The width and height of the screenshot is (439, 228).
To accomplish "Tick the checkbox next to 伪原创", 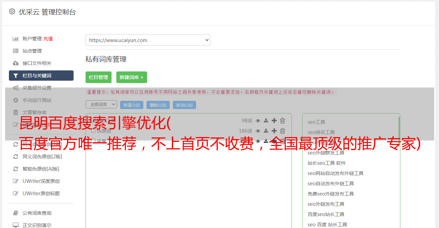I will [x=93, y=131].
